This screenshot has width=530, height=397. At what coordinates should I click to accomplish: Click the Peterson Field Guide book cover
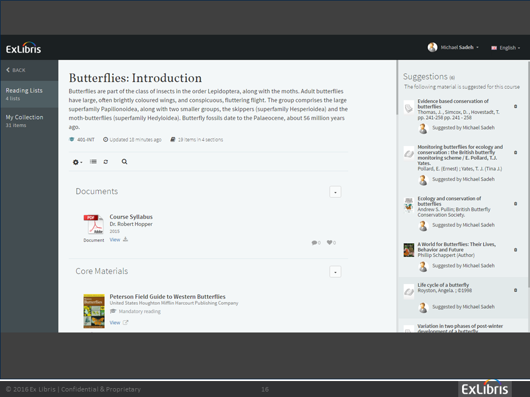coord(94,311)
